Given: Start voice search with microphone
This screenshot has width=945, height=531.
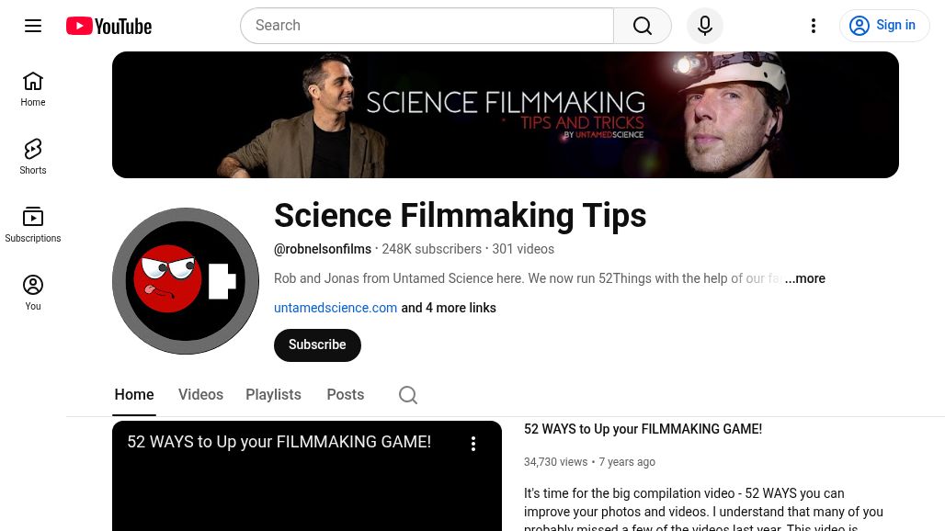Looking at the screenshot, I should point(705,26).
